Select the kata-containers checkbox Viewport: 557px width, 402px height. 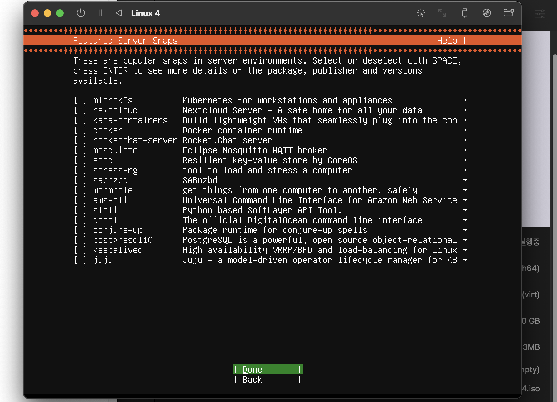pos(80,120)
